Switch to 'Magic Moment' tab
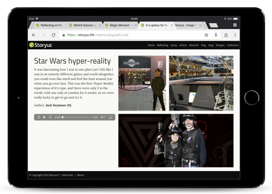The image size is (272, 194). pyautogui.click(x=120, y=25)
